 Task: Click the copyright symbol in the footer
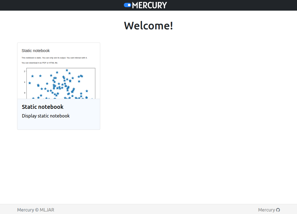click(37, 210)
